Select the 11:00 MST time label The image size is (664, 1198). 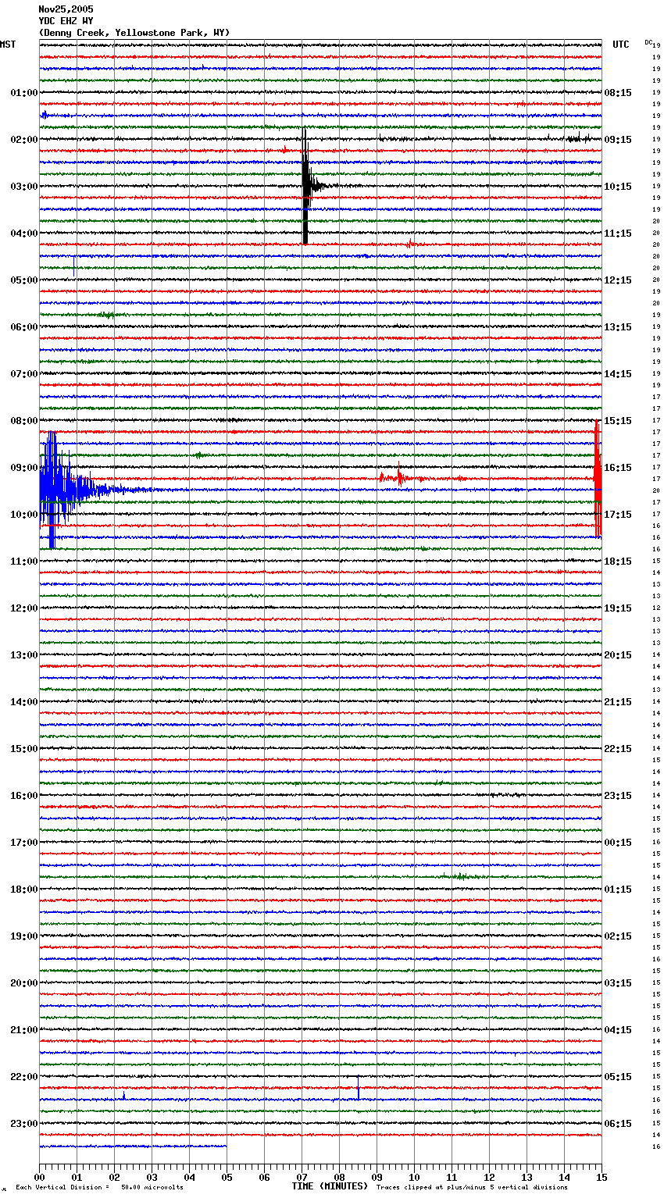pyautogui.click(x=23, y=562)
